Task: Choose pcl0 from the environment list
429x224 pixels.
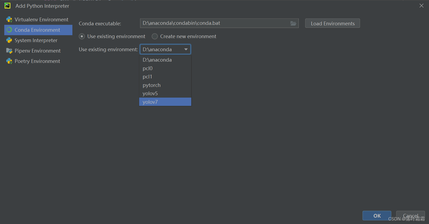Action: point(165,68)
